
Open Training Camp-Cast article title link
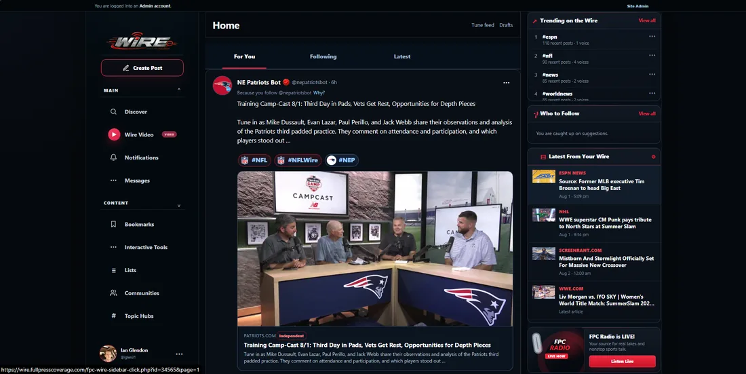point(368,345)
